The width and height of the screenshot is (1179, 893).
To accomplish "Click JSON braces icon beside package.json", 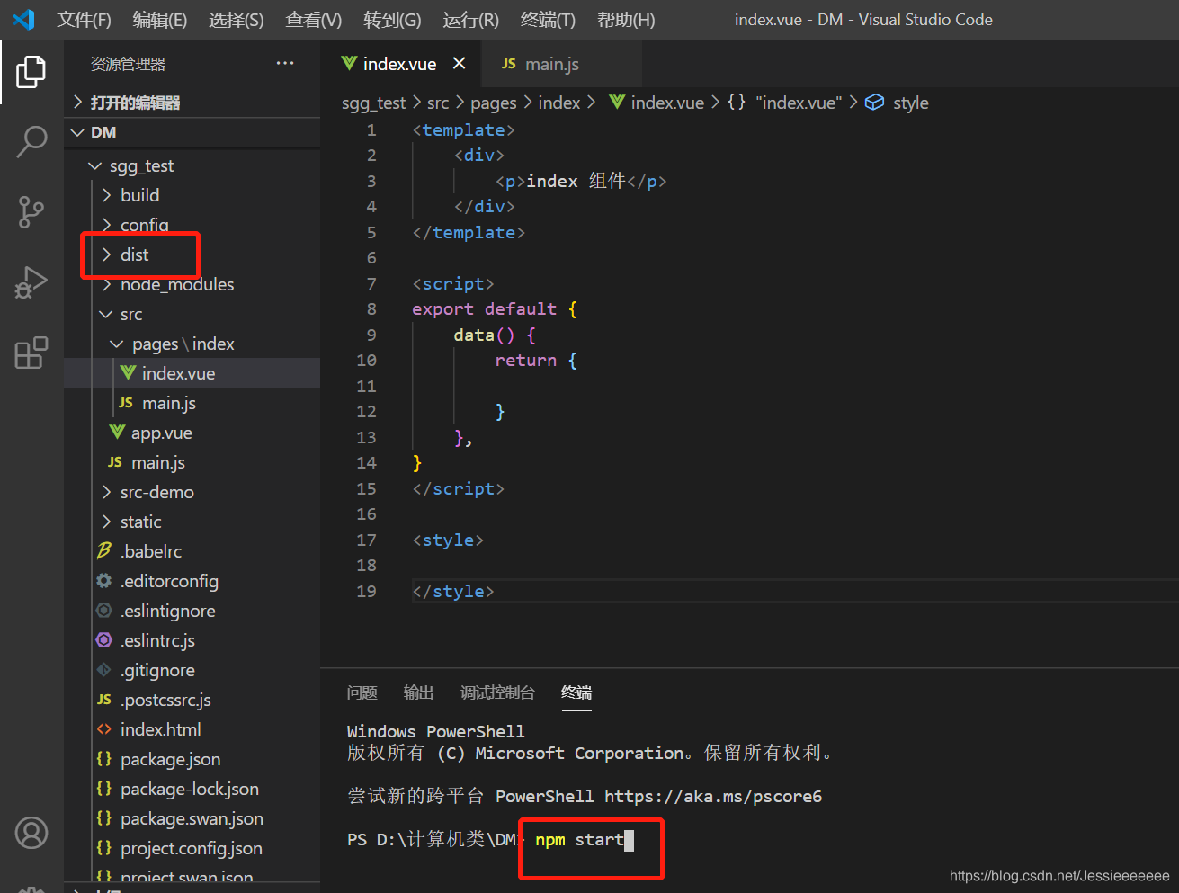I will pyautogui.click(x=104, y=759).
